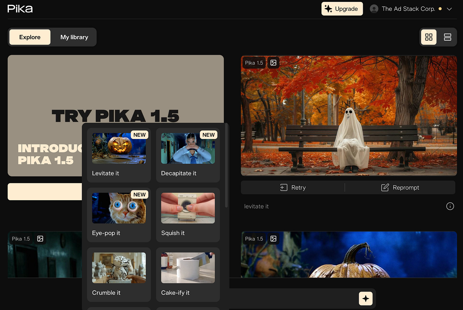Click the pumpkin thumbnail in Levitate it

(x=119, y=148)
